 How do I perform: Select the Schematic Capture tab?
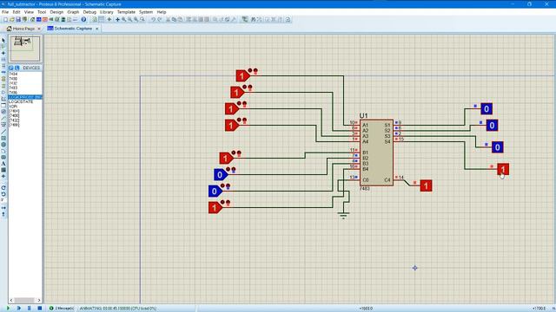coord(69,29)
